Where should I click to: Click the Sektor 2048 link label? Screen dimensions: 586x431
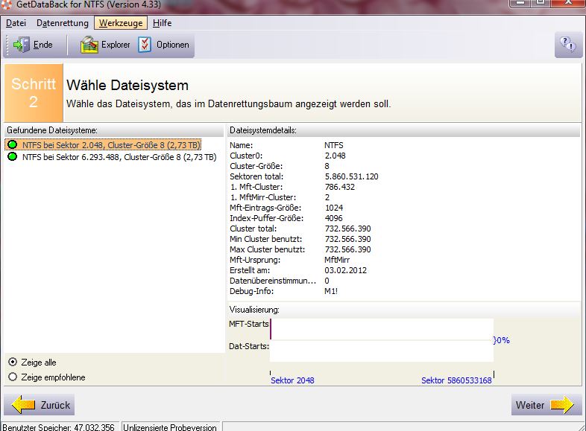pos(292,380)
